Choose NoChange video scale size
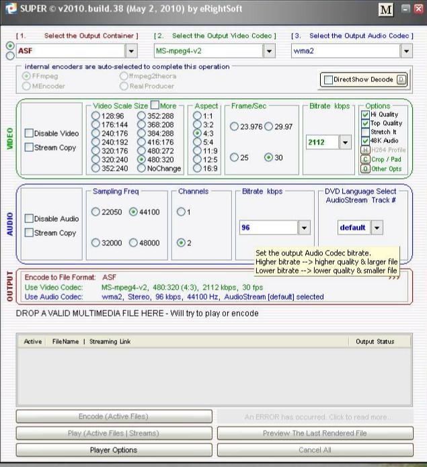 click(x=141, y=168)
